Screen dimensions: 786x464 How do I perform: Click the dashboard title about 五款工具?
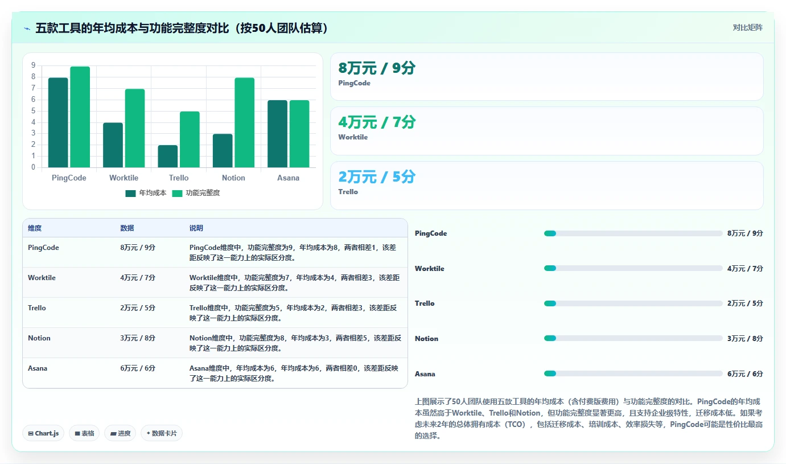click(x=182, y=28)
